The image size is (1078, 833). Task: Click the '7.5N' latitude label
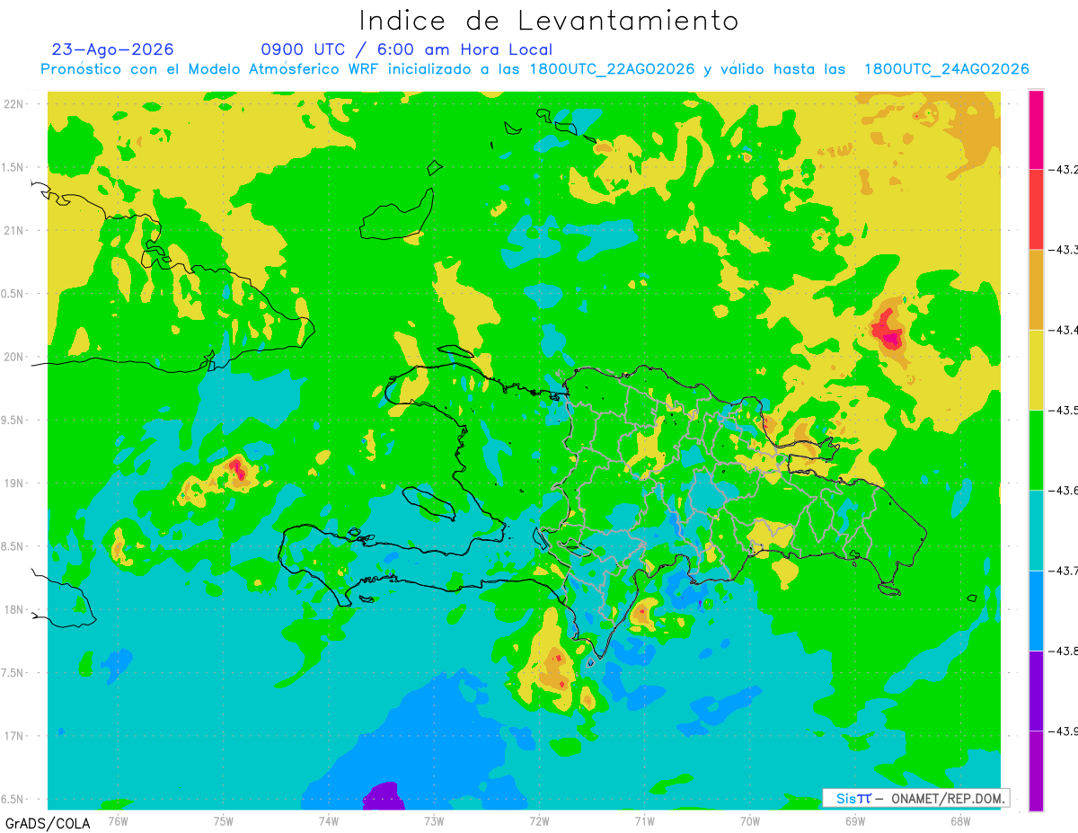click(13, 673)
